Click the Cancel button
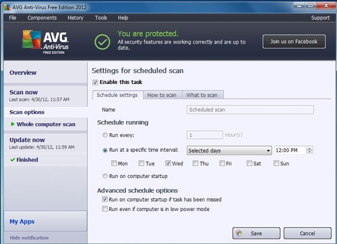 point(307,233)
